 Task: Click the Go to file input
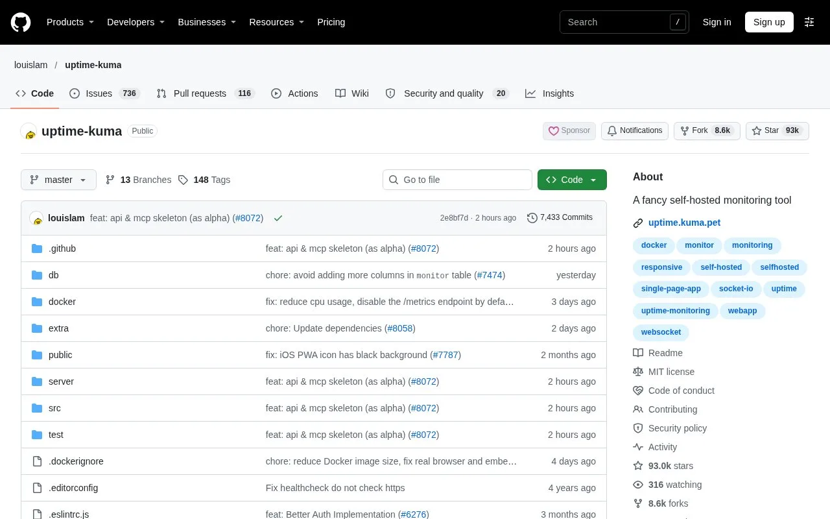coord(457,180)
